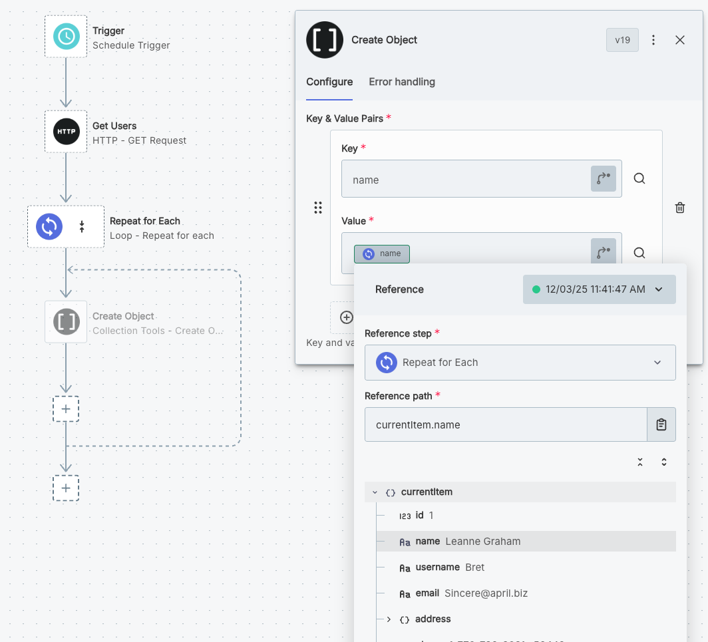Click the Schedule Trigger clock icon
Screen dimensions: 708x642
66,37
